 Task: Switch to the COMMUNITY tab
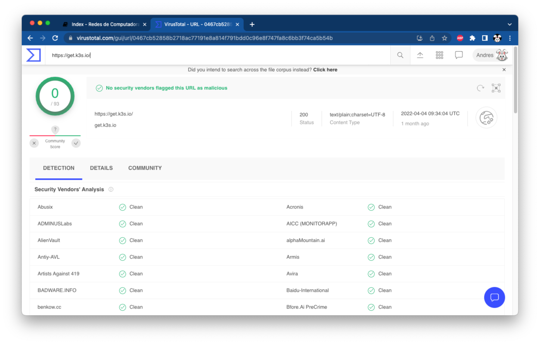tap(145, 168)
